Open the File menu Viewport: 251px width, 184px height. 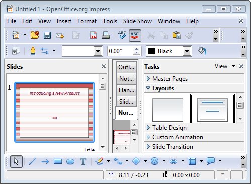[12, 21]
